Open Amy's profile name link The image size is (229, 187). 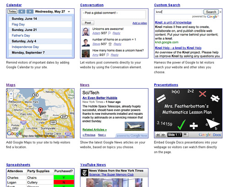95,55
